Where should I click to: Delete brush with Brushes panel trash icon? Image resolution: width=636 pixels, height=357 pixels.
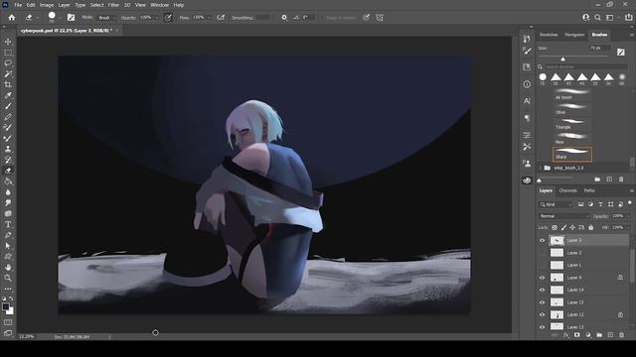[x=621, y=178]
